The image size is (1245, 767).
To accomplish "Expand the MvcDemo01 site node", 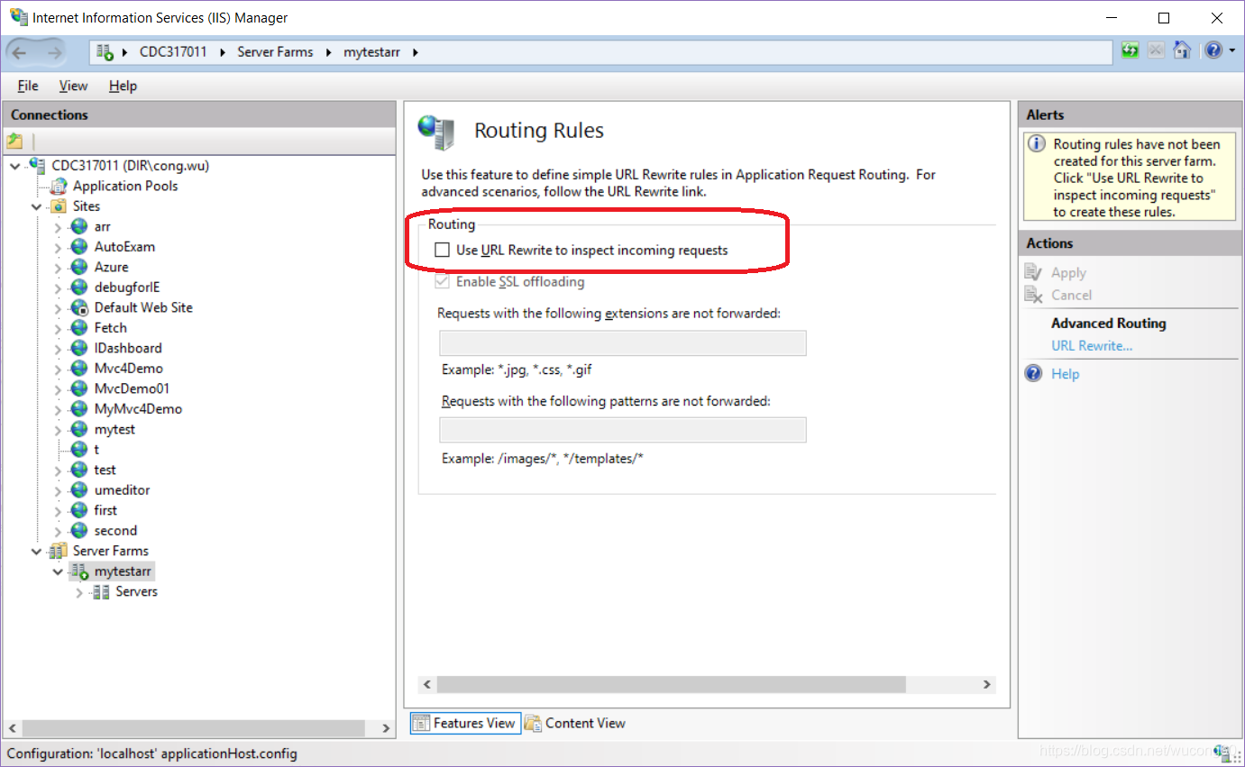I will pyautogui.click(x=58, y=389).
